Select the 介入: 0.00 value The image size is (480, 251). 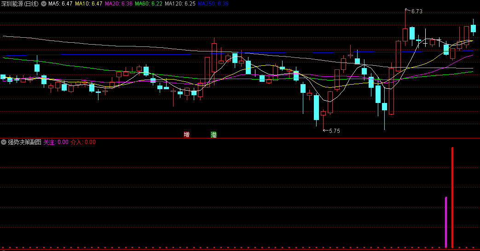point(83,142)
